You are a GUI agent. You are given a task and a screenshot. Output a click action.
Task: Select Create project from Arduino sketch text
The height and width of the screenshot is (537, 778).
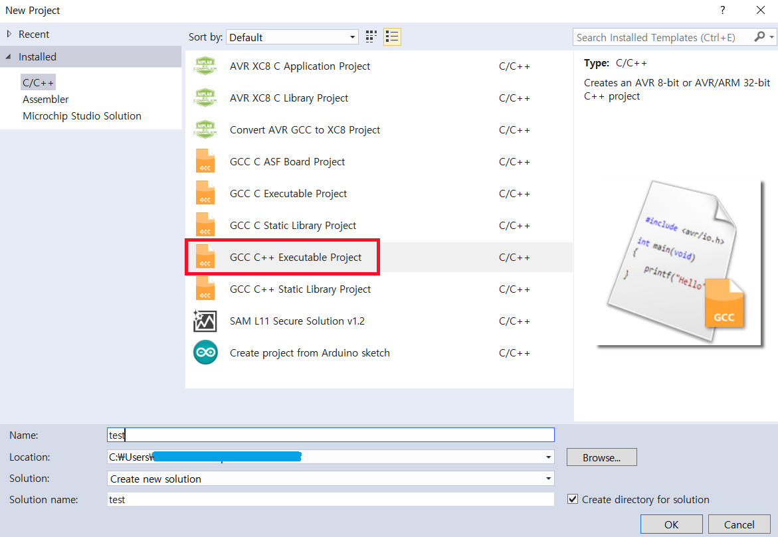pos(310,352)
